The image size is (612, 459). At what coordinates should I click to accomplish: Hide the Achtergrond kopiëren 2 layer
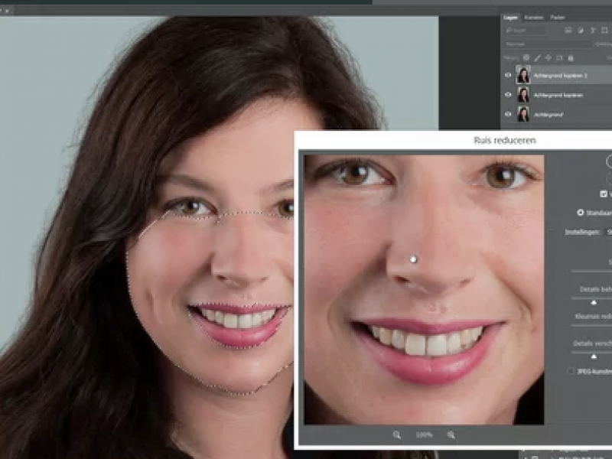pyautogui.click(x=508, y=75)
